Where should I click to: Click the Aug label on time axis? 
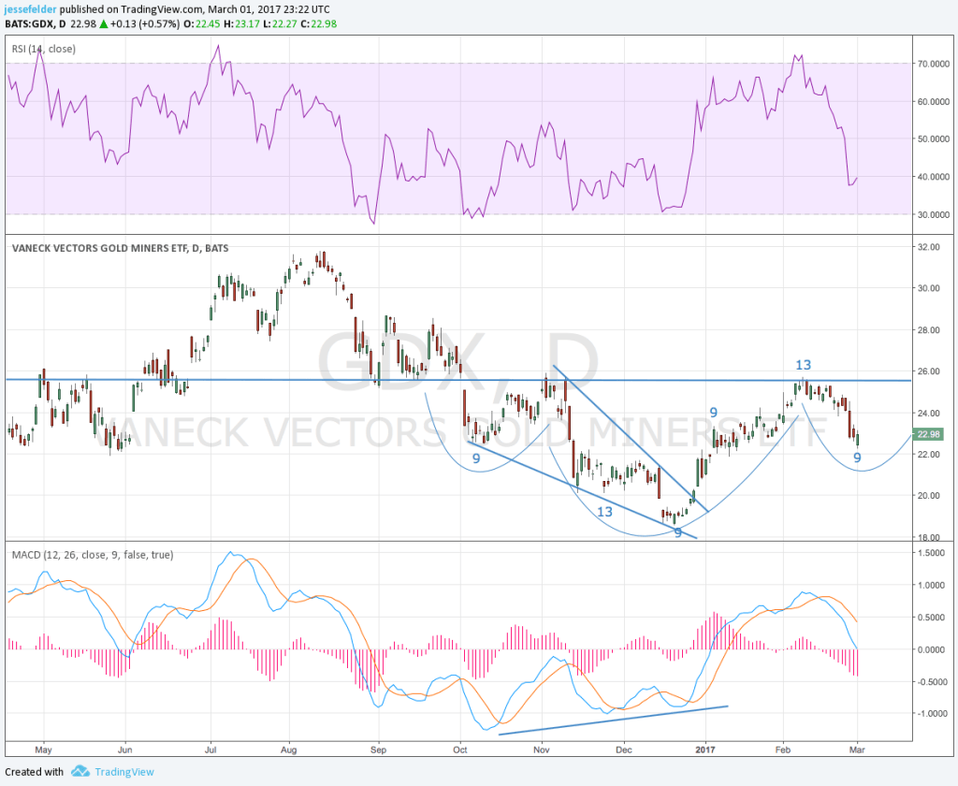pos(288,750)
